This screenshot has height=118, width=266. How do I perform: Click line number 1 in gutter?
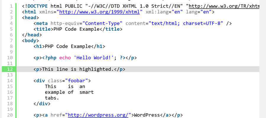click(x=11, y=6)
